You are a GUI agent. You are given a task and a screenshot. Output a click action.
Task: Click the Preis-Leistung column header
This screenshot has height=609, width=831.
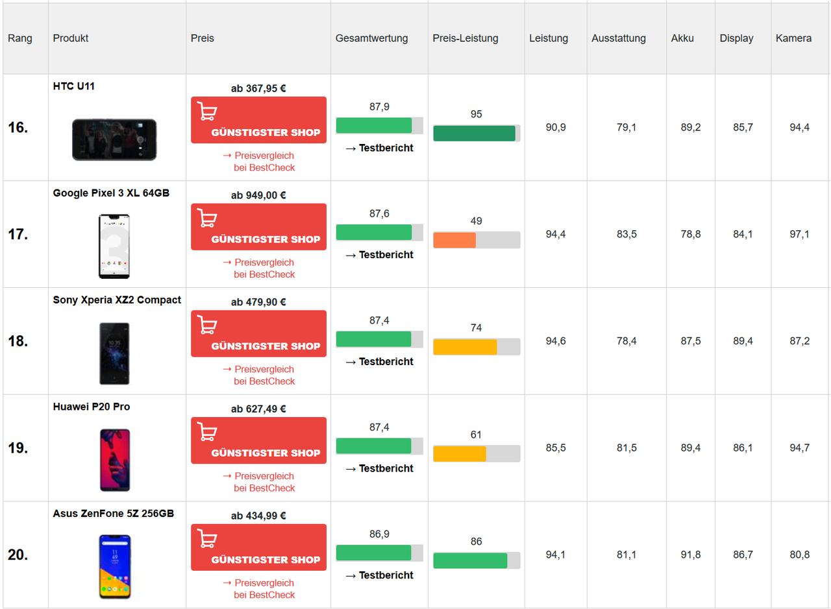click(x=465, y=38)
